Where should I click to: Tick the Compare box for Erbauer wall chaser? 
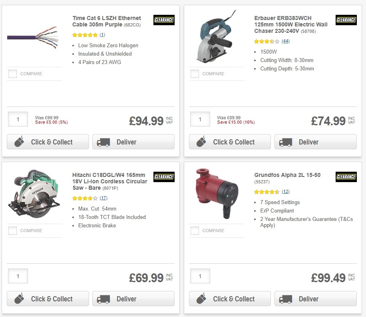(195, 74)
